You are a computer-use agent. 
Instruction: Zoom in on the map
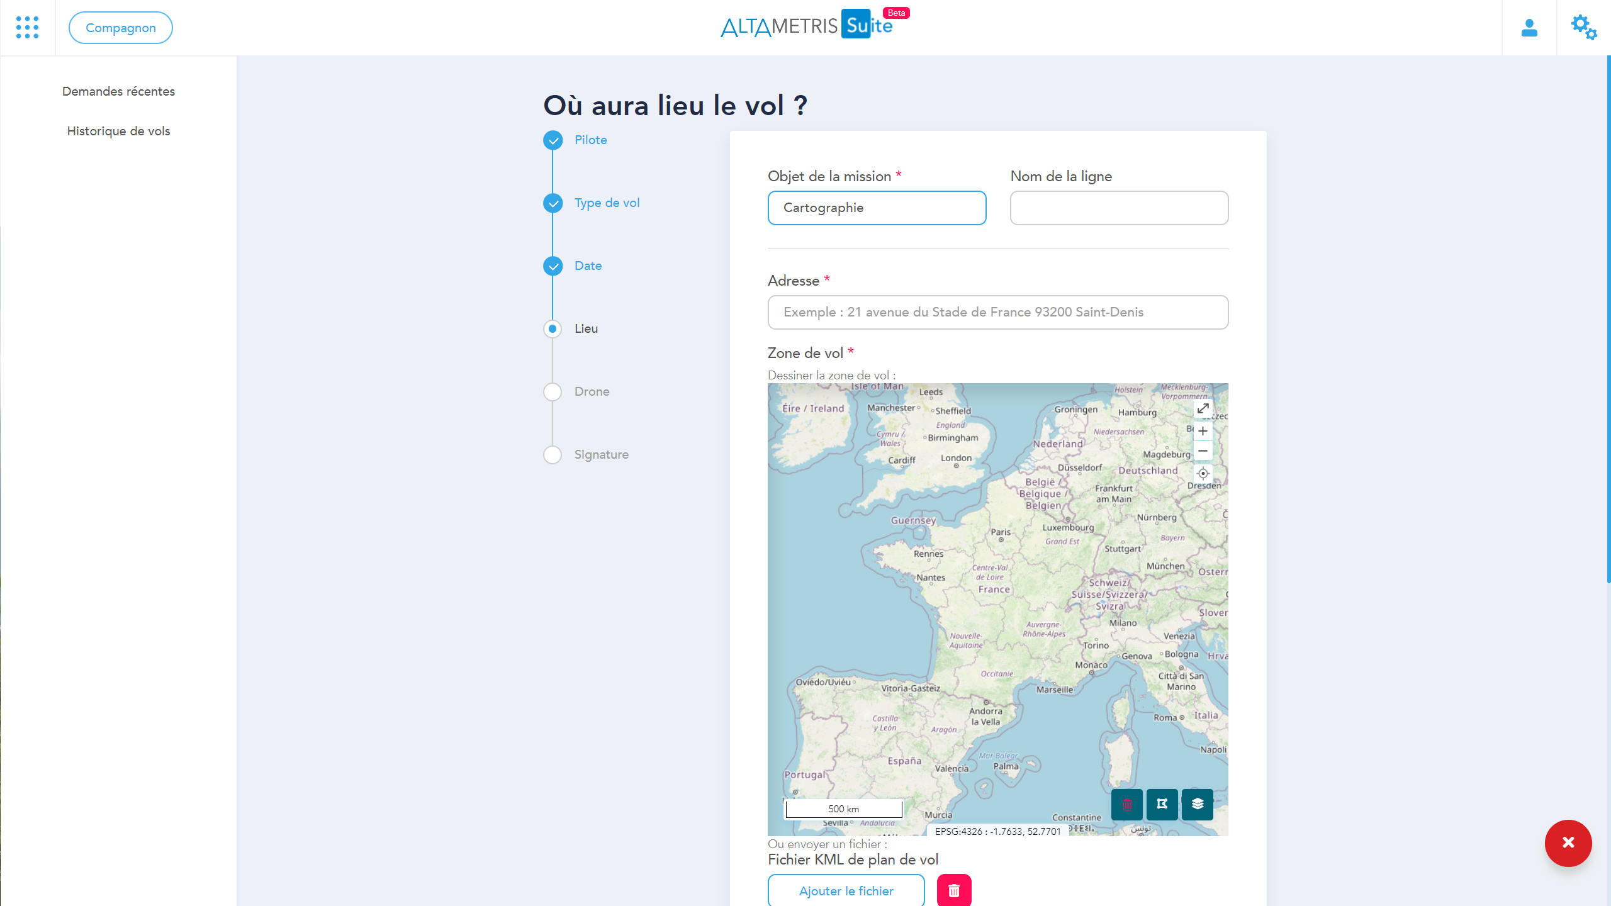[1203, 430]
